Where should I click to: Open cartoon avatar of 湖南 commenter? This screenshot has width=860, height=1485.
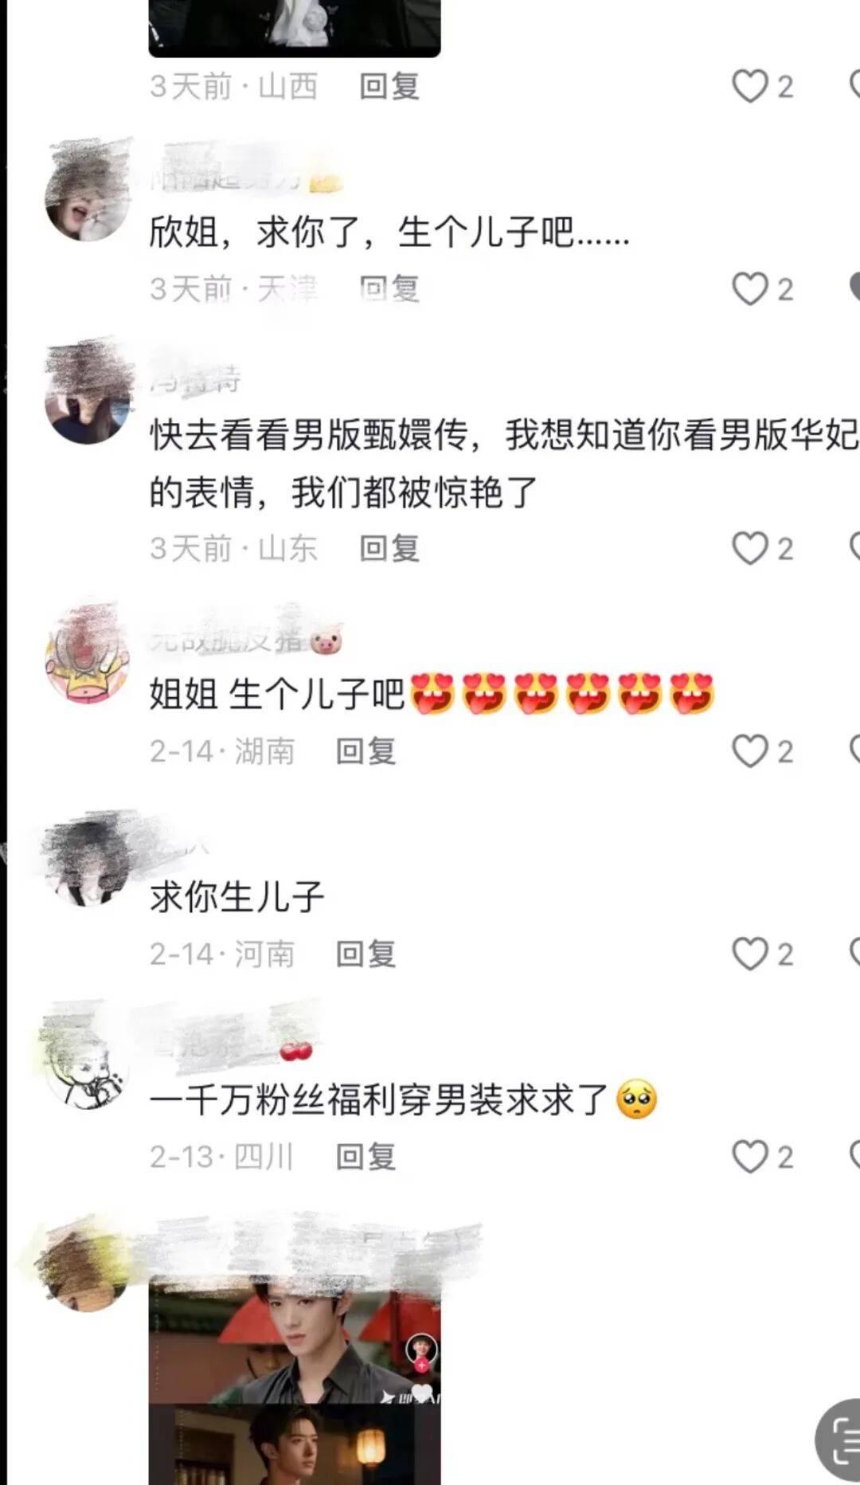(x=87, y=661)
